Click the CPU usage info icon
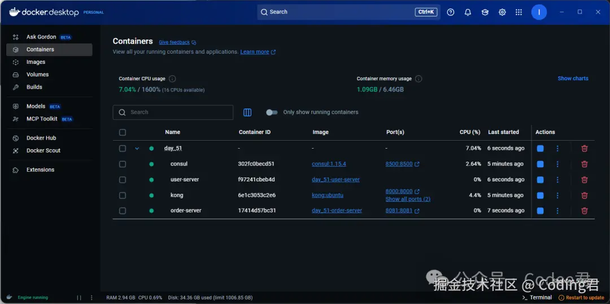Viewport: 610px width, 304px height. coord(172,79)
